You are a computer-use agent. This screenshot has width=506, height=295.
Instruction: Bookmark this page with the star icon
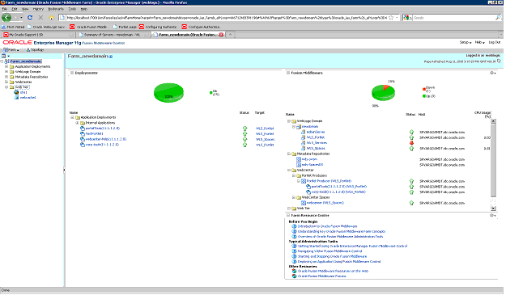point(391,18)
